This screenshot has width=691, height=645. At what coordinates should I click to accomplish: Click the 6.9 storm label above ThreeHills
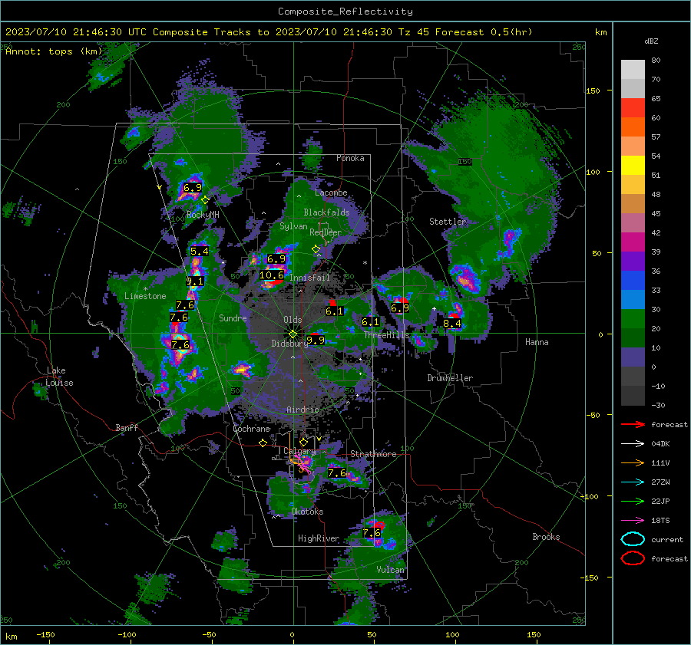400,308
